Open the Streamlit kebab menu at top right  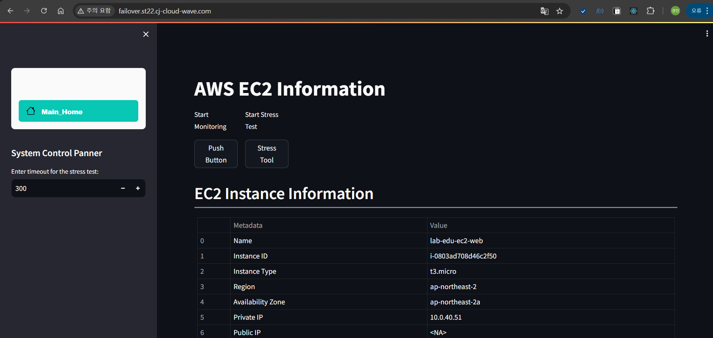pyautogui.click(x=707, y=34)
